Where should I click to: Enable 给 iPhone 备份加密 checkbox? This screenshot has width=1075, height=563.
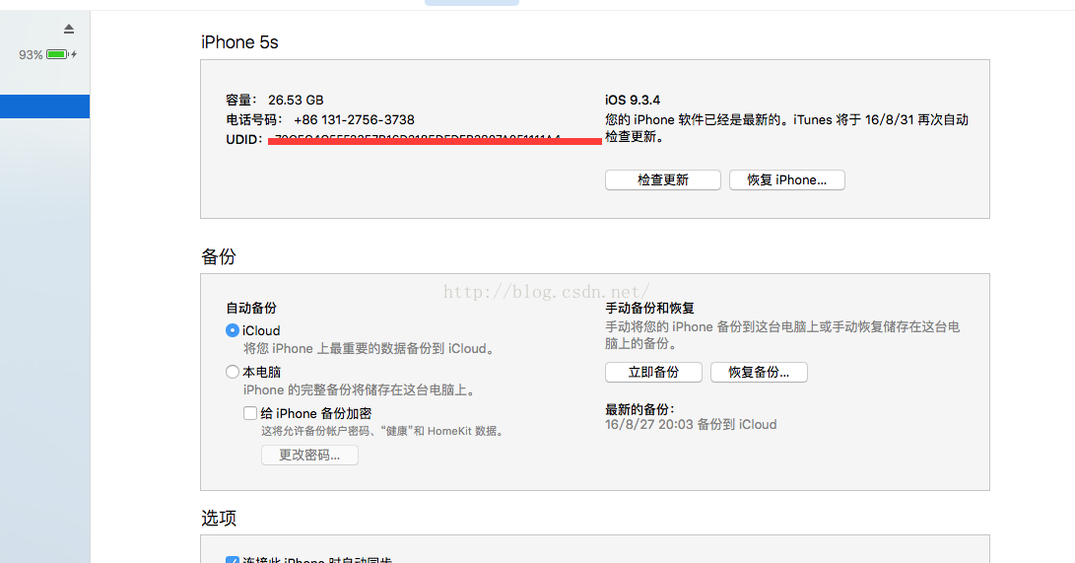[x=250, y=413]
